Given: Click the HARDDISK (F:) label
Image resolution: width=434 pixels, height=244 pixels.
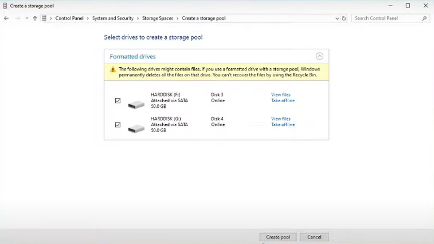Looking at the screenshot, I should coord(165,95).
